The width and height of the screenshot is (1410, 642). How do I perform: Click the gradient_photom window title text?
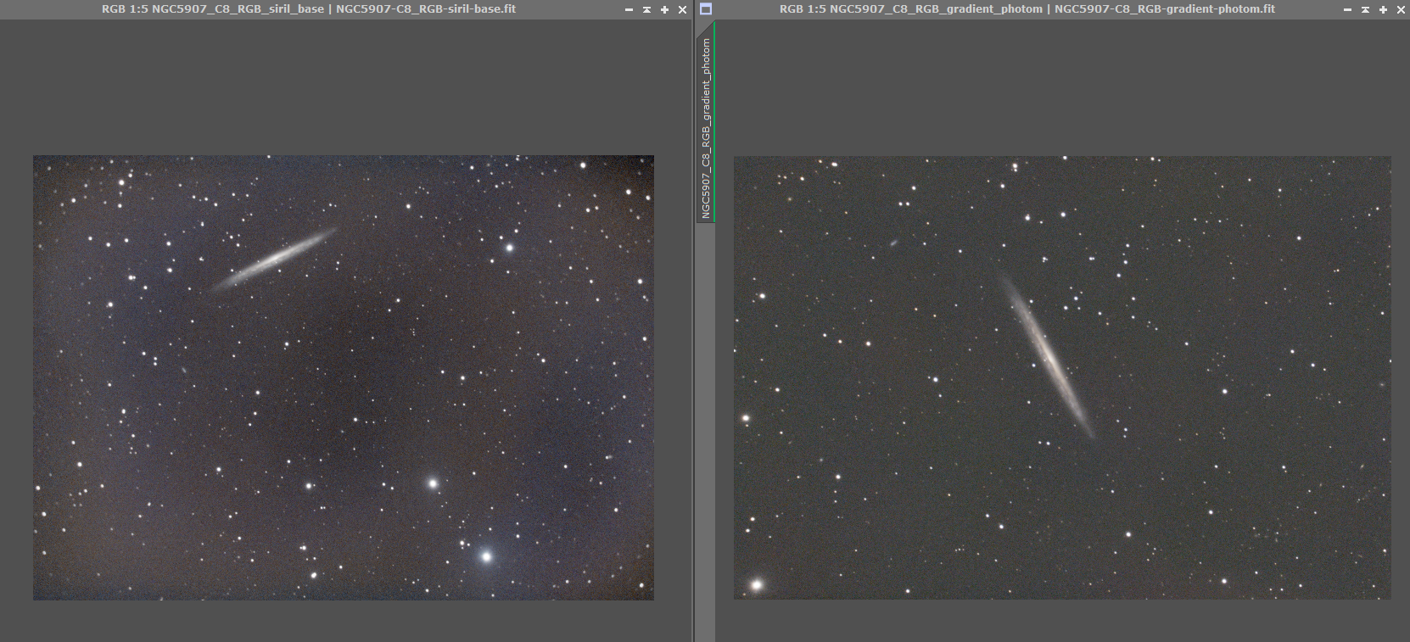click(x=1027, y=9)
